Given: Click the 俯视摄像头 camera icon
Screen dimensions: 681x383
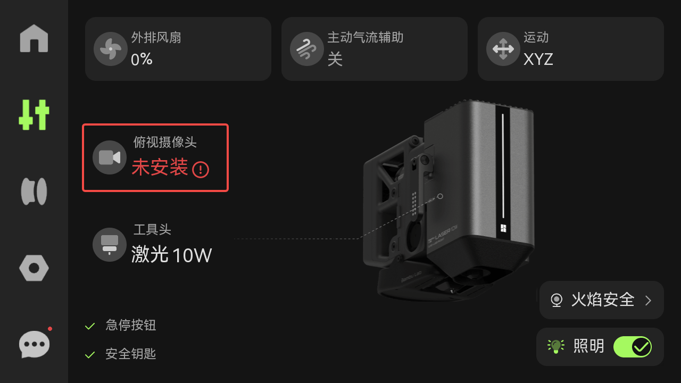Looking at the screenshot, I should (110, 157).
